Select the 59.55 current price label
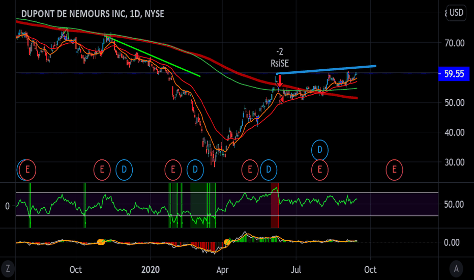This screenshot has width=474, height=280. point(454,74)
